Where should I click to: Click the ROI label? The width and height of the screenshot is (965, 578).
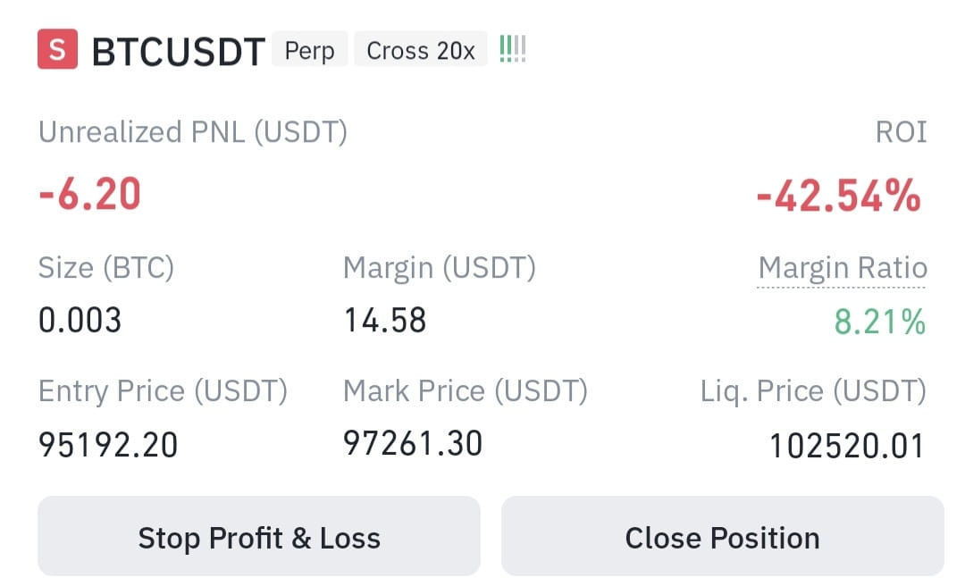click(x=901, y=131)
